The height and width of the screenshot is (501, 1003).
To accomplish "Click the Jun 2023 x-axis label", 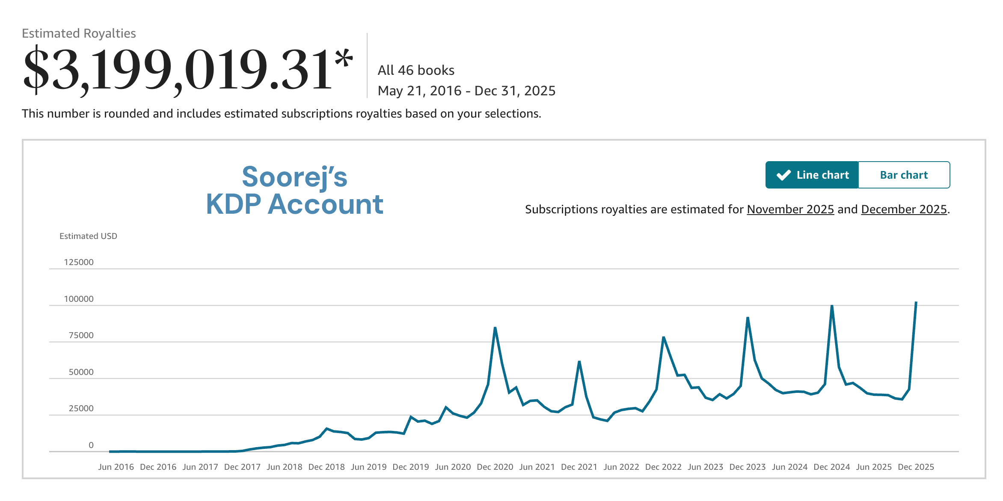I will (705, 467).
